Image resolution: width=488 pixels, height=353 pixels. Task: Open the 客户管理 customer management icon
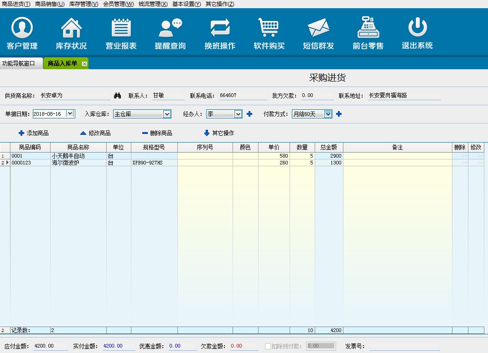[x=22, y=28]
